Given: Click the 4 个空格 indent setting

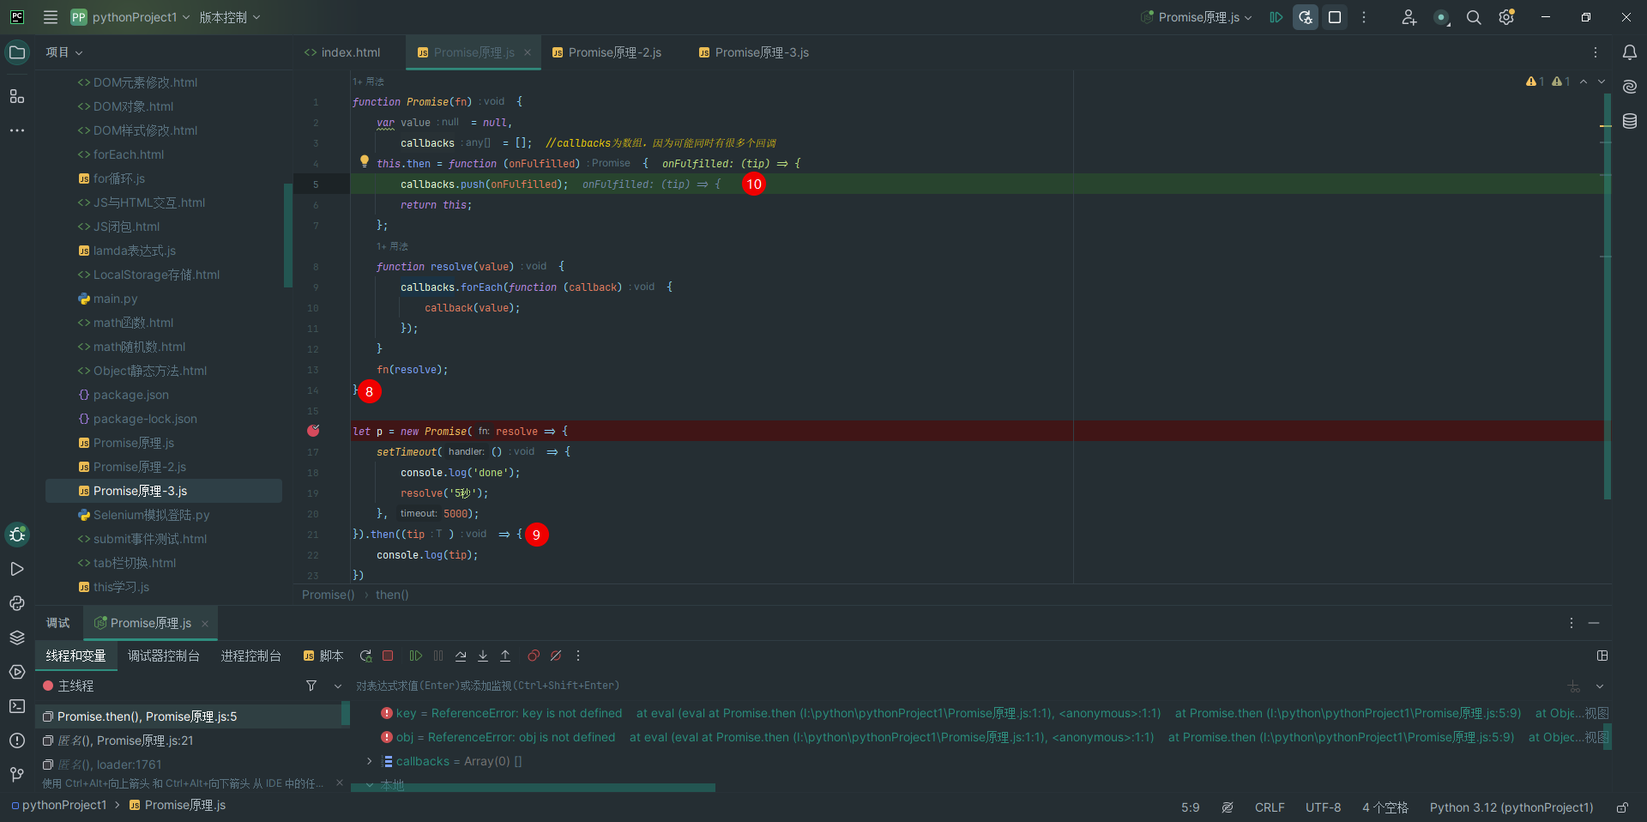Looking at the screenshot, I should point(1385,807).
